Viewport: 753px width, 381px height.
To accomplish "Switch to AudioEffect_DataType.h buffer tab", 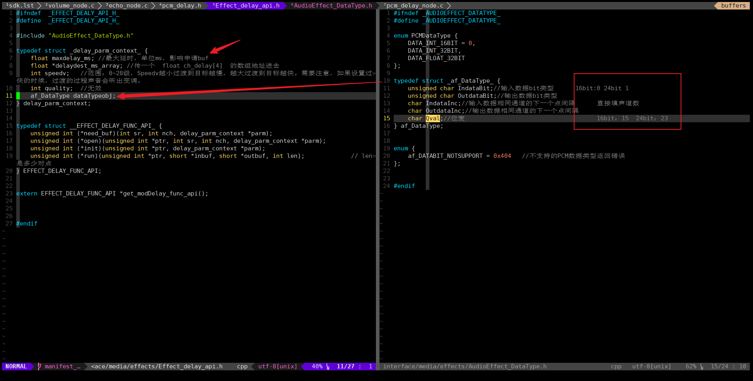I will coord(332,6).
